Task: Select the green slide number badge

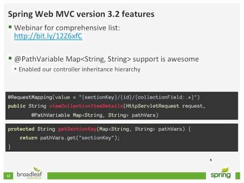Action: point(8,176)
